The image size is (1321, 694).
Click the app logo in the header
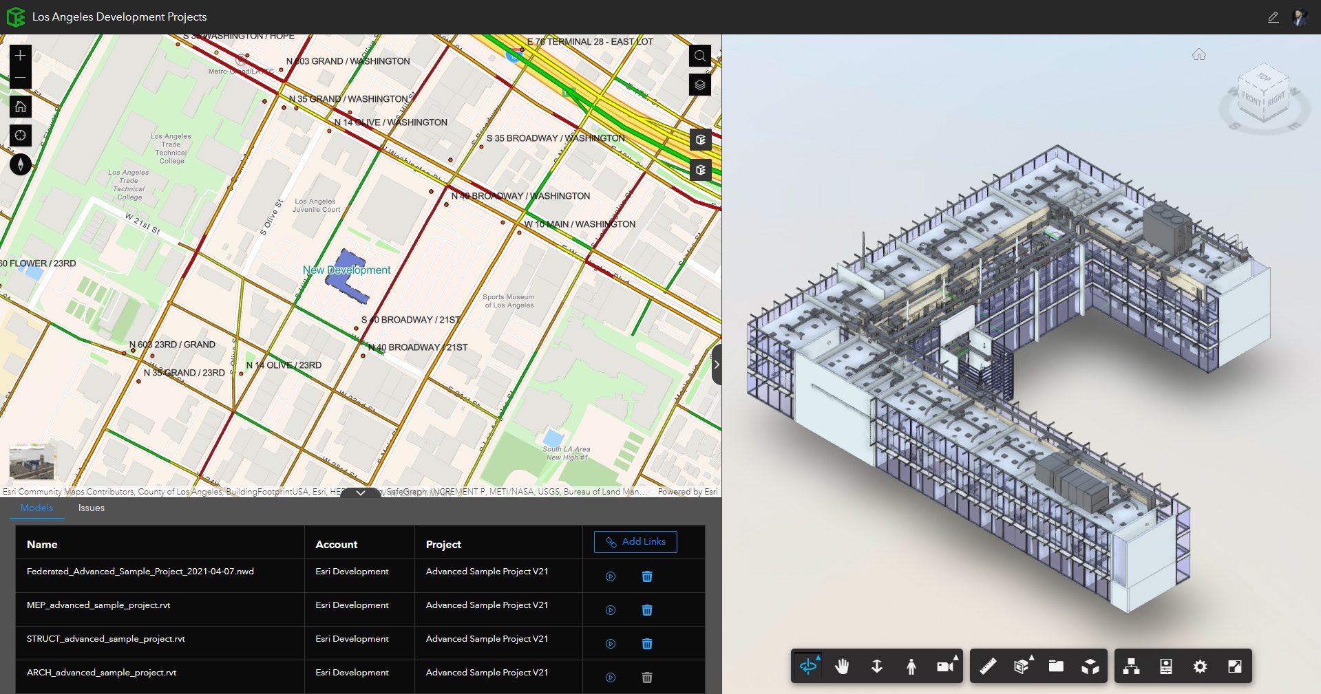coord(15,17)
